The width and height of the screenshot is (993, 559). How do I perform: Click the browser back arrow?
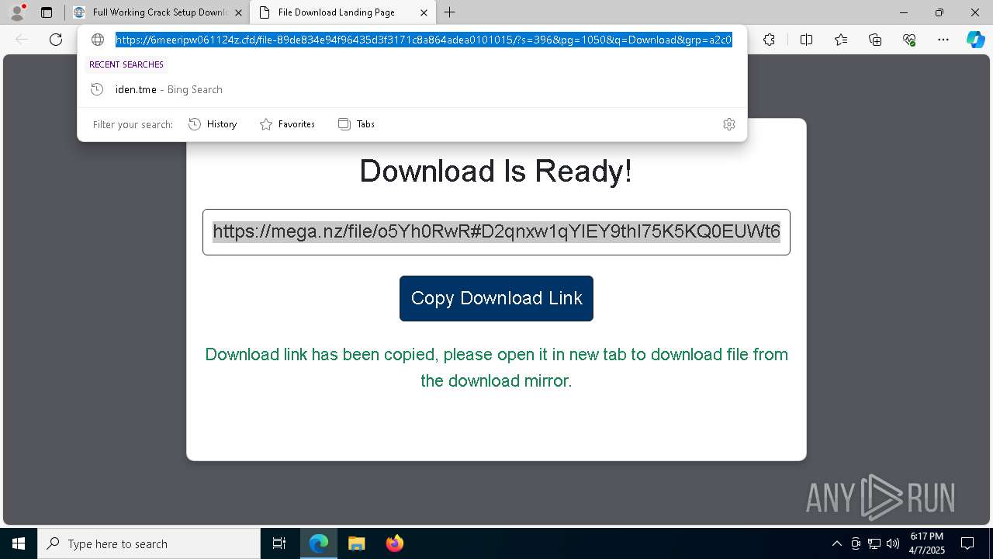pyautogui.click(x=22, y=40)
